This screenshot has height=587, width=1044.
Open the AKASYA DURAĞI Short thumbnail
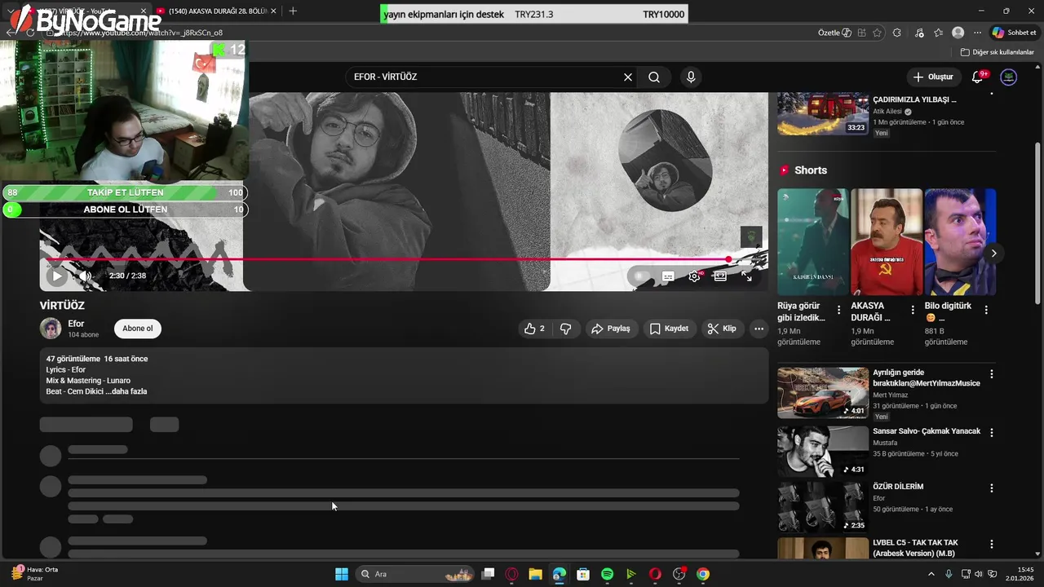click(887, 242)
